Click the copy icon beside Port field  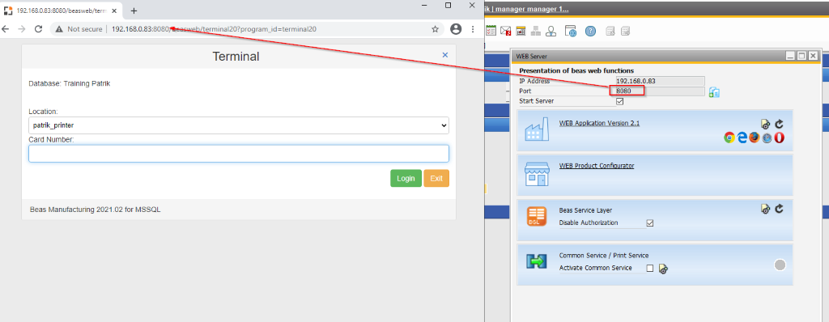[x=714, y=92]
